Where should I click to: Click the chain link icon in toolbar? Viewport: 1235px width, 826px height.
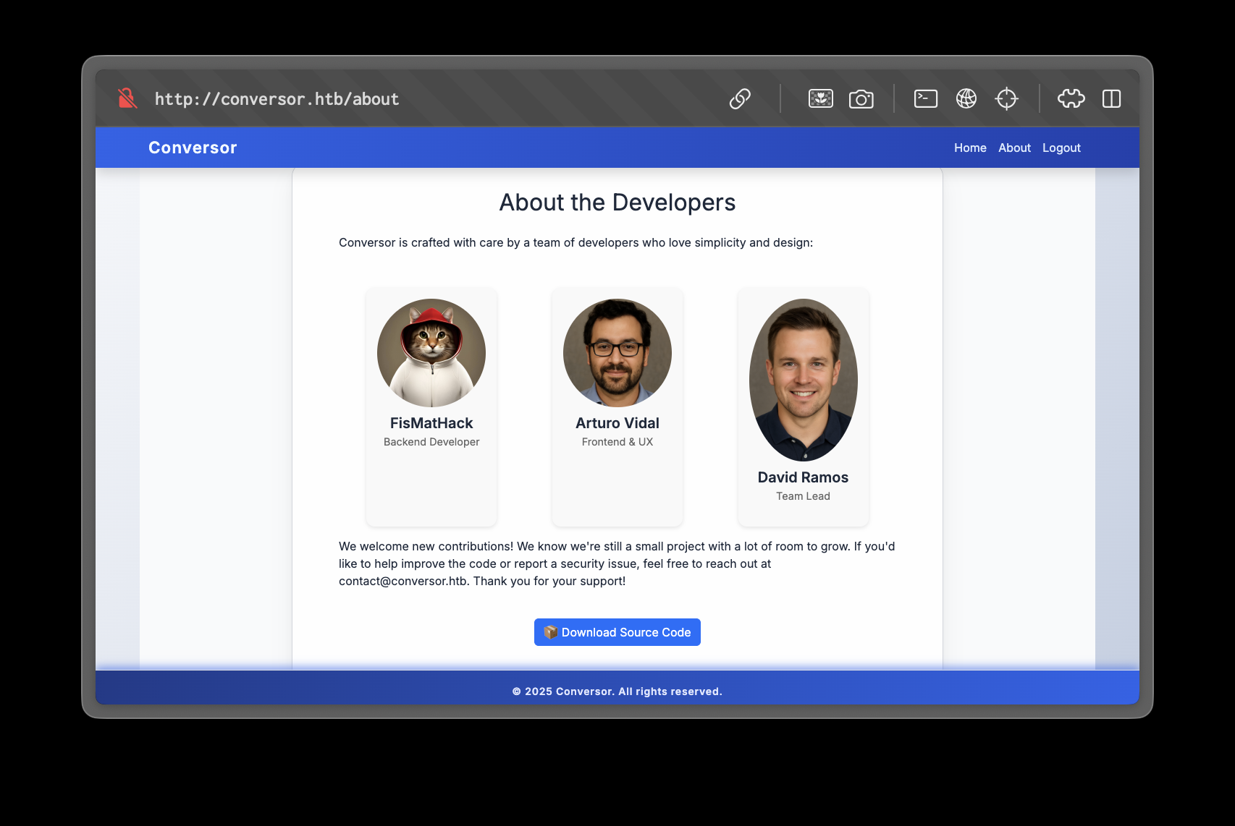740,98
